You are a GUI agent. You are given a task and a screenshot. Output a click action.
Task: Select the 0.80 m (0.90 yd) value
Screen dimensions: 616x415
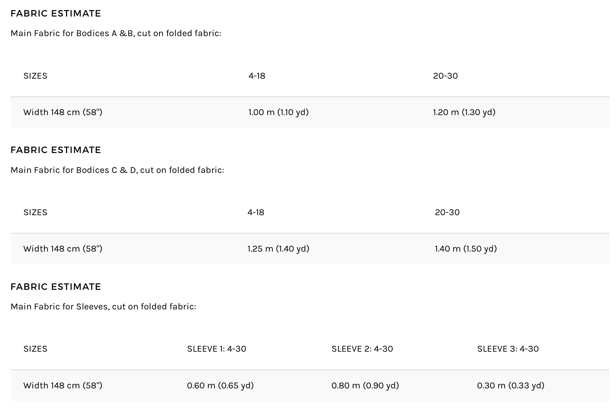(x=365, y=385)
